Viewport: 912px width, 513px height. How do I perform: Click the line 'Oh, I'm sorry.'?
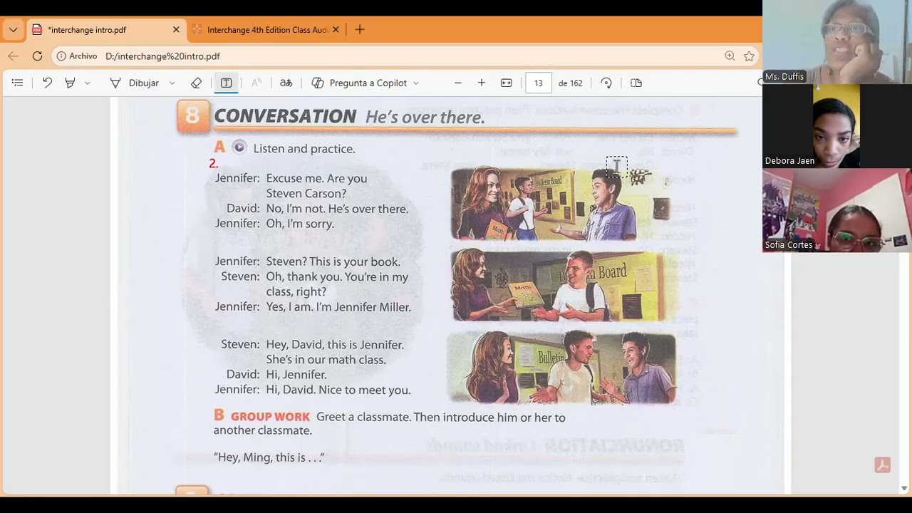coord(300,224)
